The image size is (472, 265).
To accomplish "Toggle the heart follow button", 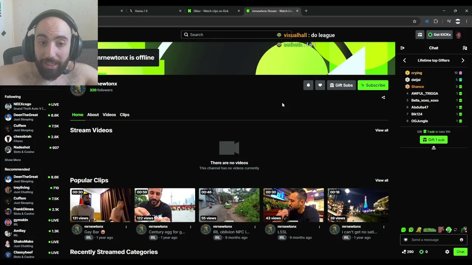I will 320,85.
